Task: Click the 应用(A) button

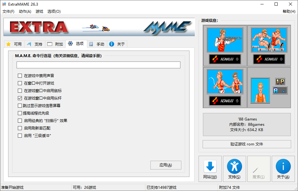Action: click(x=166, y=165)
